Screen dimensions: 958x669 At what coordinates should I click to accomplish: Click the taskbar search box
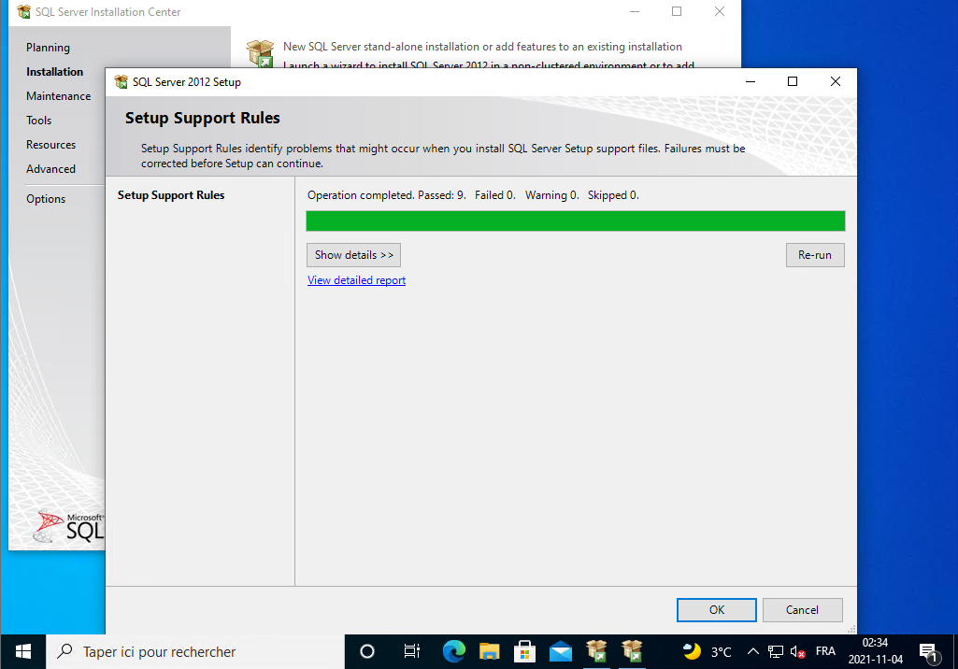coord(195,651)
